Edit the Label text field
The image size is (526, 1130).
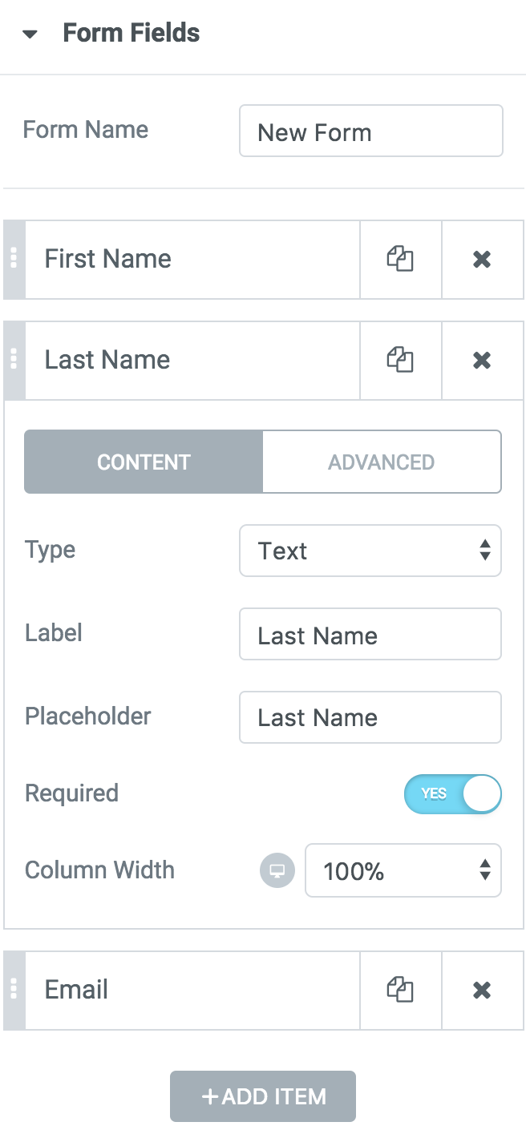click(x=370, y=635)
